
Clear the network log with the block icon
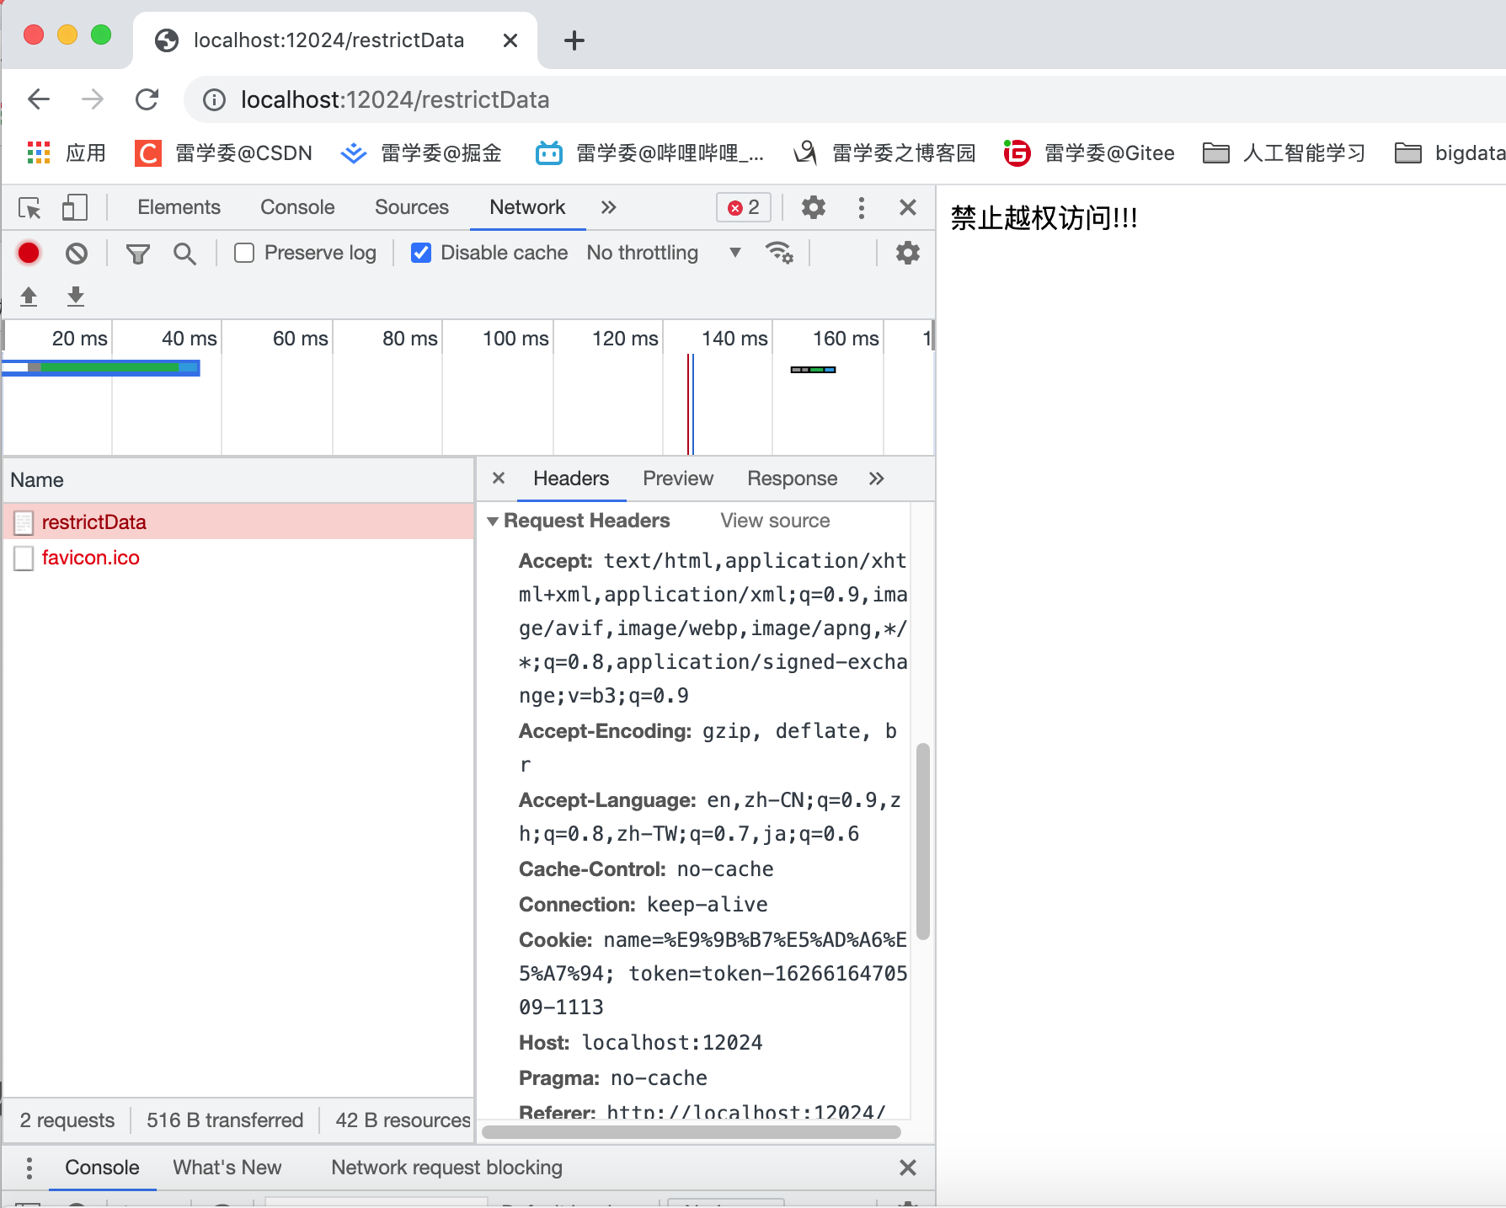76,253
